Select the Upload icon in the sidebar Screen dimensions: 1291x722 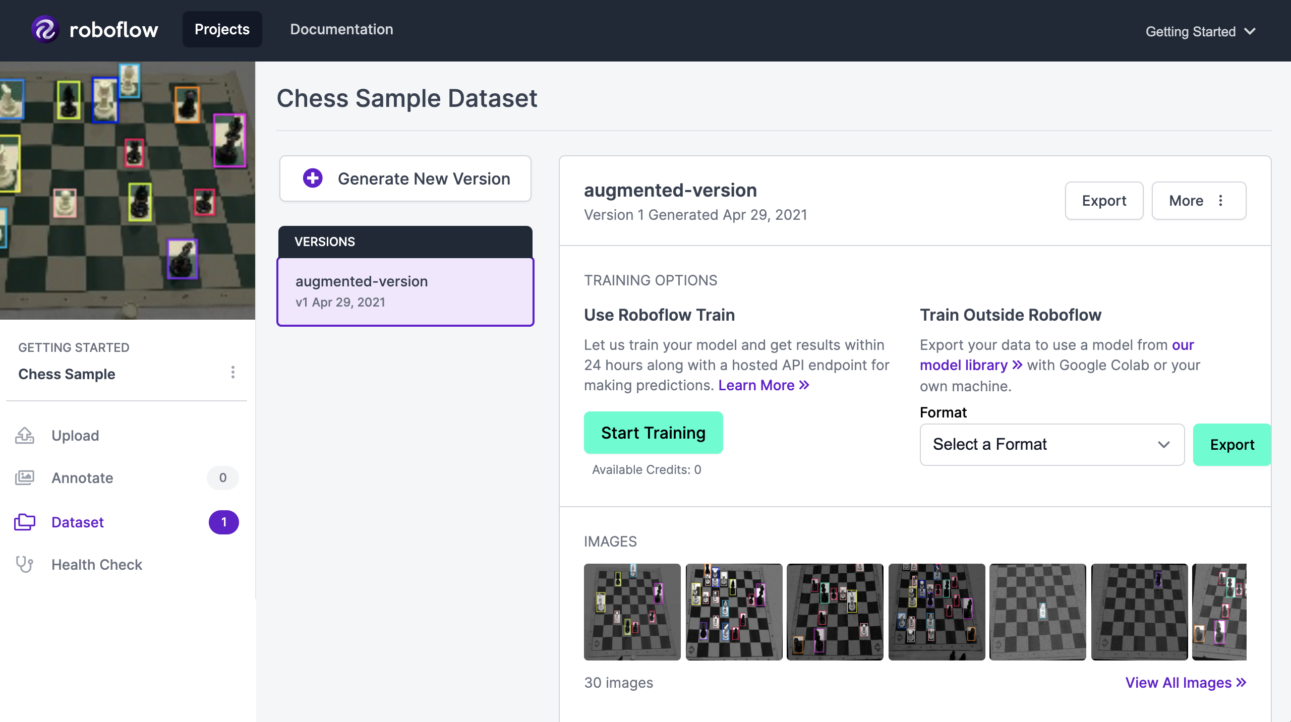click(x=25, y=436)
